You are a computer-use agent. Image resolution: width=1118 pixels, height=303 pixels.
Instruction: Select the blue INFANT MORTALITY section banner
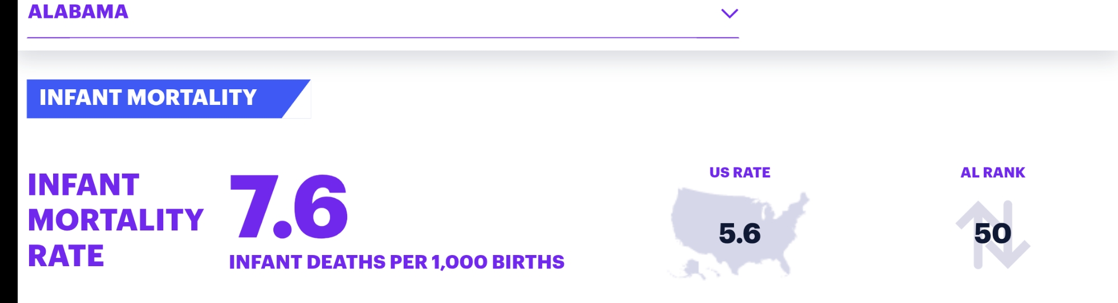tap(148, 98)
